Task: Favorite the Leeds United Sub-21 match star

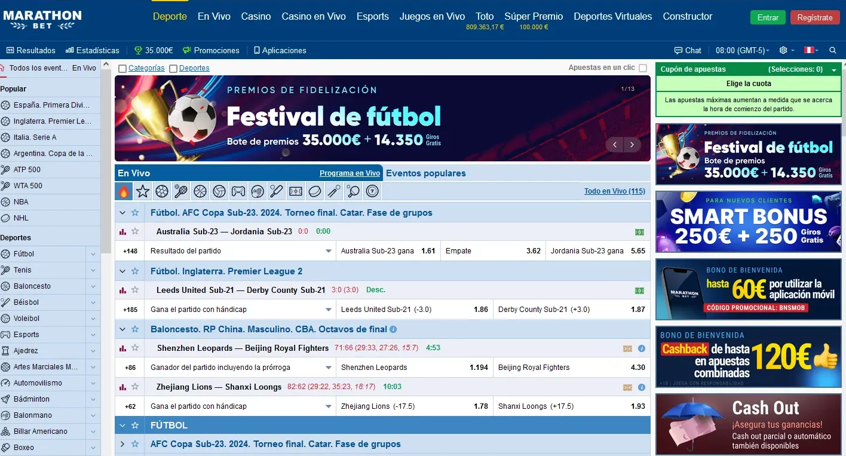Action: [x=135, y=290]
